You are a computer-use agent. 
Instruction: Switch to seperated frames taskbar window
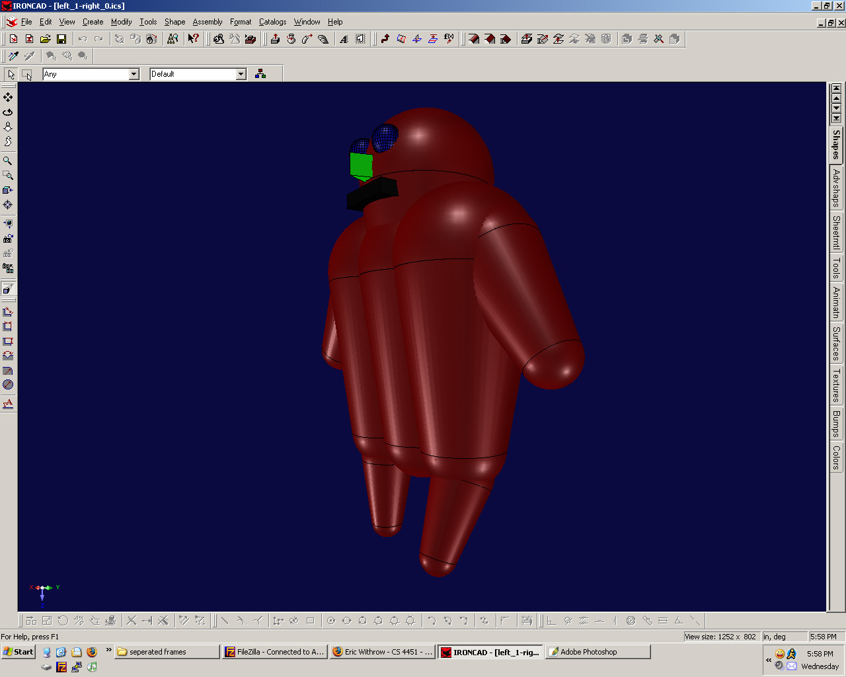[167, 652]
